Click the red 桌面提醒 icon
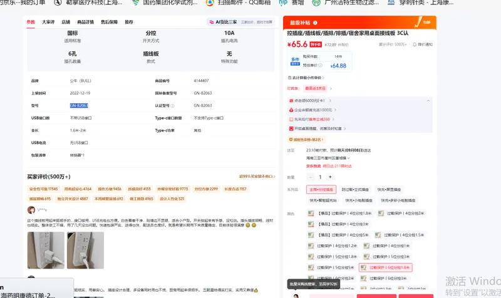 click(291, 128)
